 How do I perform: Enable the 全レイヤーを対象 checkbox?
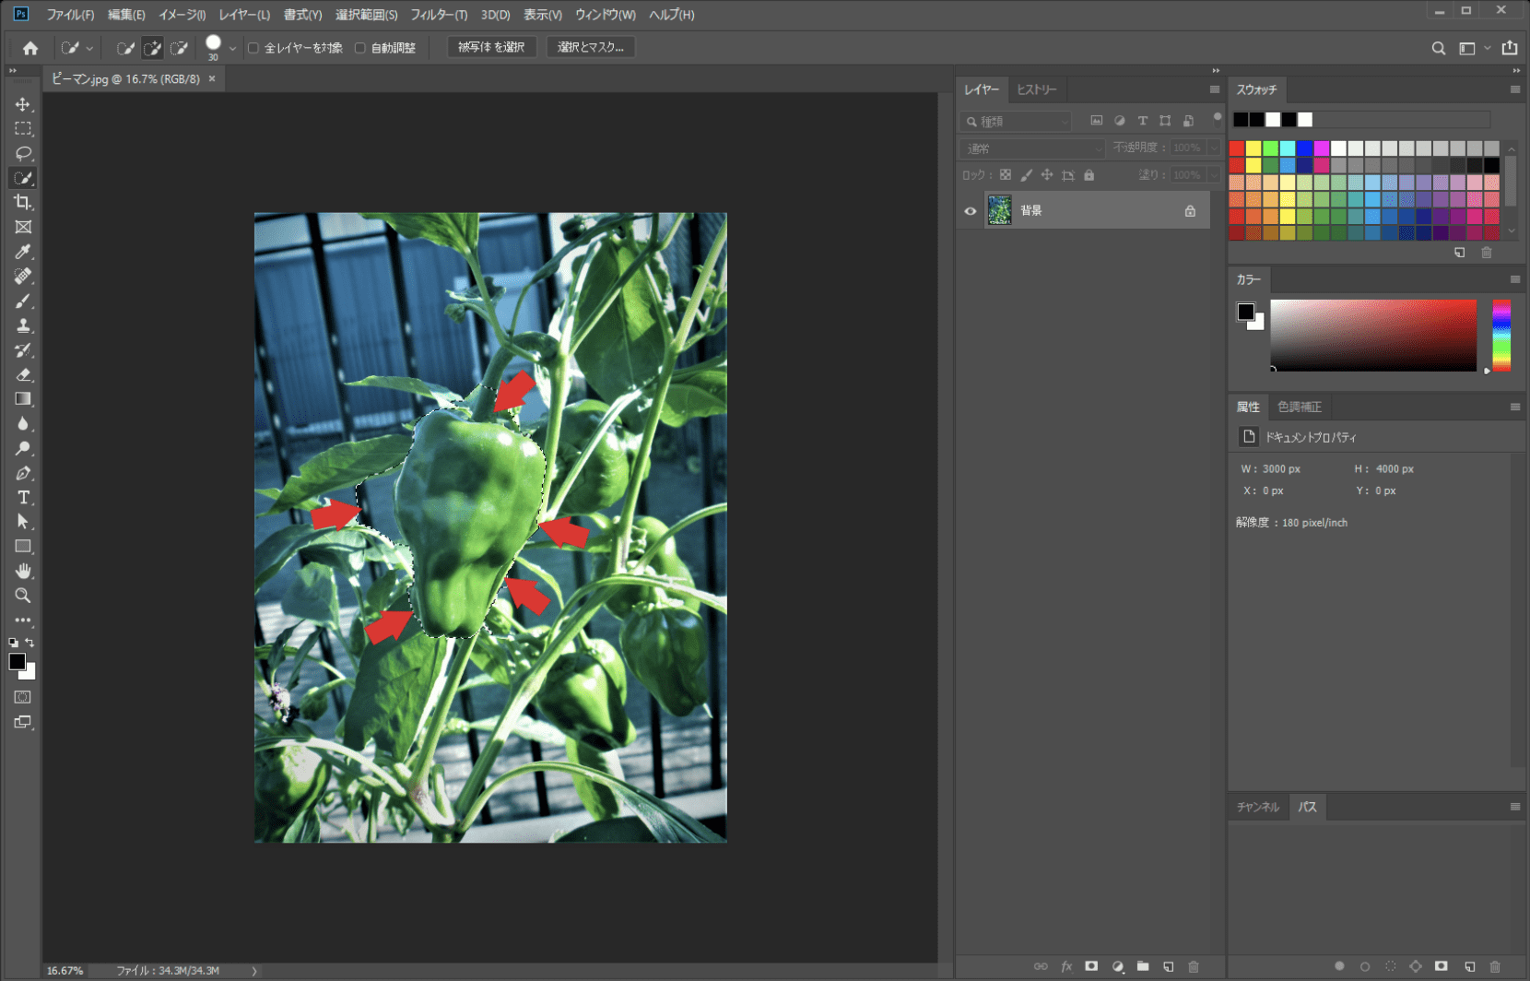253,48
